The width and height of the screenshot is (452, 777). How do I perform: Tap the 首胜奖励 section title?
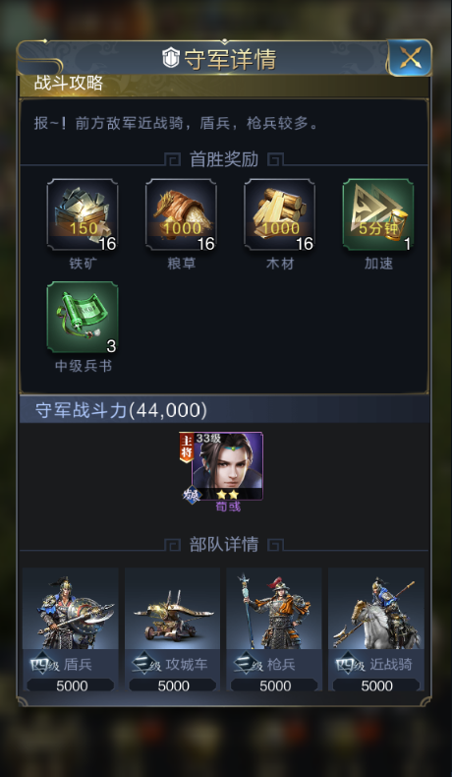pos(224,159)
